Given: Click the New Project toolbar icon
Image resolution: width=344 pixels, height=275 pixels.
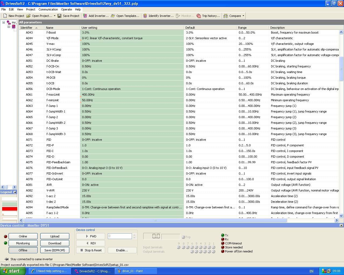Looking at the screenshot, I should pyautogui.click(x=5, y=16).
